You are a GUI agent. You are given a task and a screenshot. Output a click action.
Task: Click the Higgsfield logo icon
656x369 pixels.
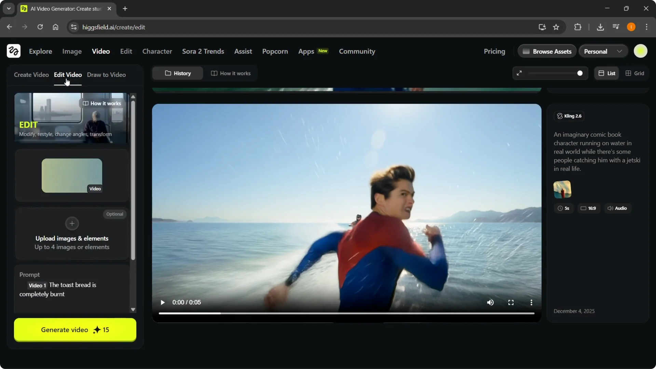click(13, 51)
